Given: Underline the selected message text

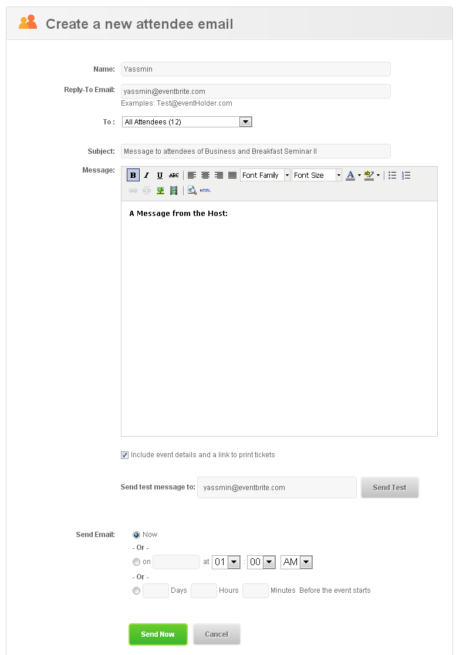Looking at the screenshot, I should (160, 175).
